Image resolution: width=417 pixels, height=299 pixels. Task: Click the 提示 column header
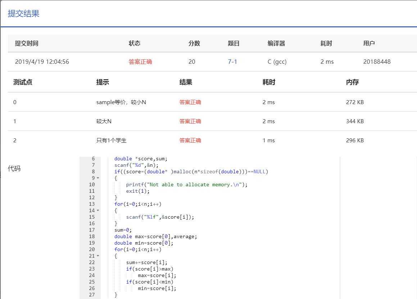pyautogui.click(x=103, y=82)
